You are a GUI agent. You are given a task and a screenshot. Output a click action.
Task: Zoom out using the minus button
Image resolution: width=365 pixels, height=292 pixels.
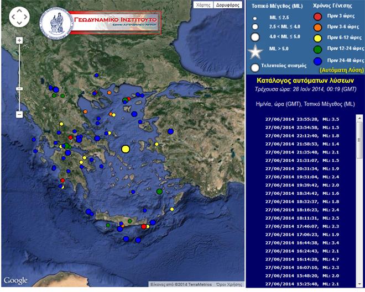(19, 114)
